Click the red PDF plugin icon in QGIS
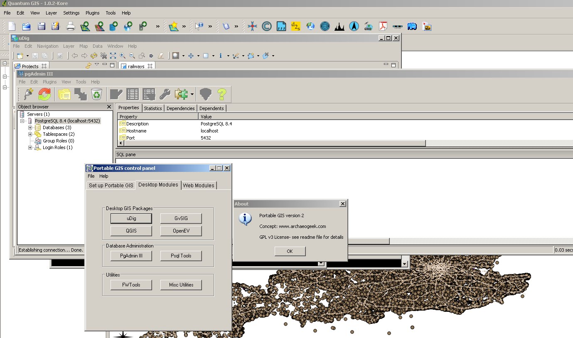Image resolution: width=573 pixels, height=338 pixels. [x=383, y=27]
